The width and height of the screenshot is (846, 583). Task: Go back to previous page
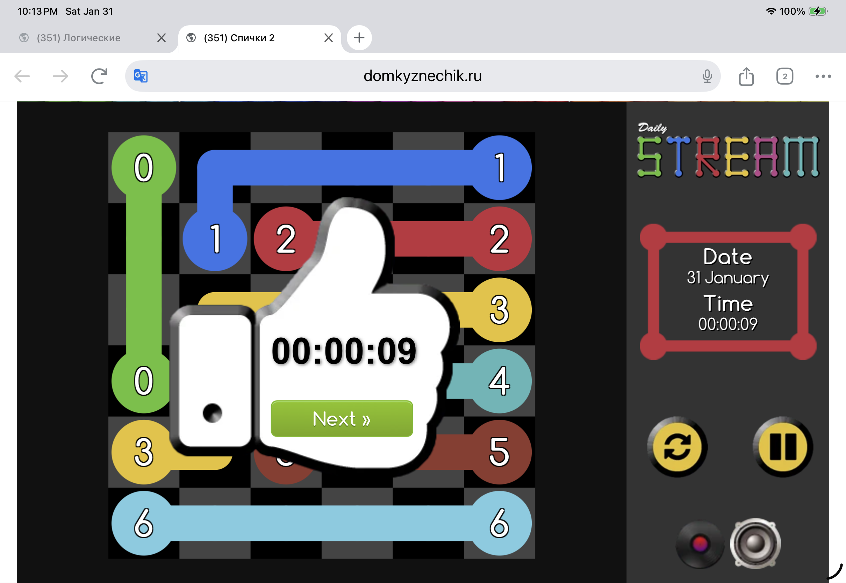point(22,76)
